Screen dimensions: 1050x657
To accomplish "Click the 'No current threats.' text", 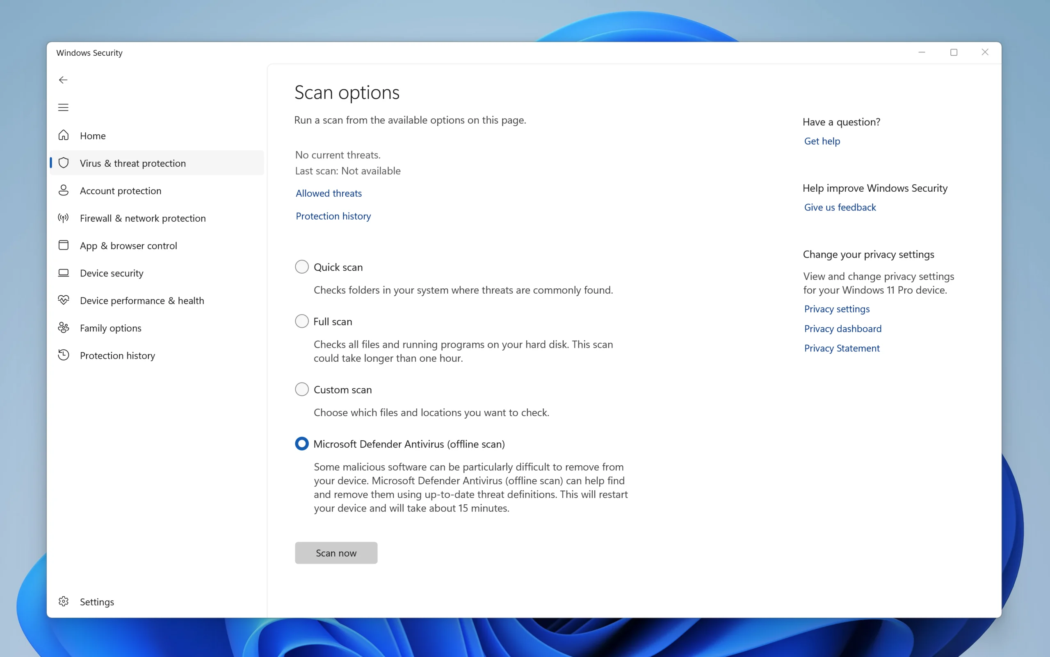I will point(338,155).
